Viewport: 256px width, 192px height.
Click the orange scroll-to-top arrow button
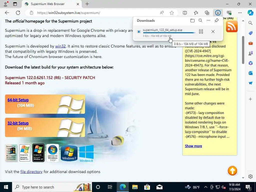232,171
